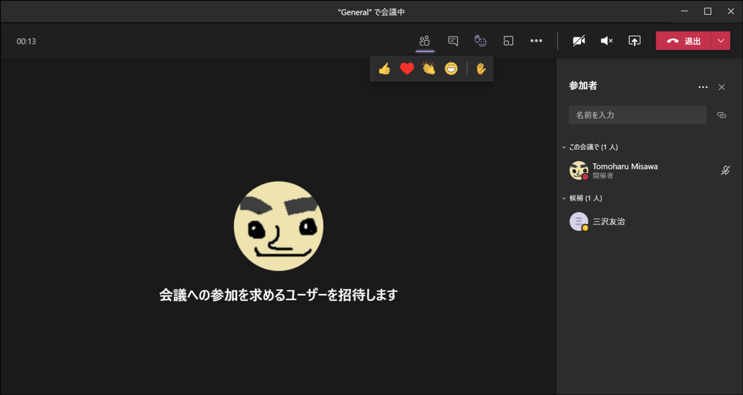Send red heart reaction
Screen dimensions: 743x395
point(407,69)
